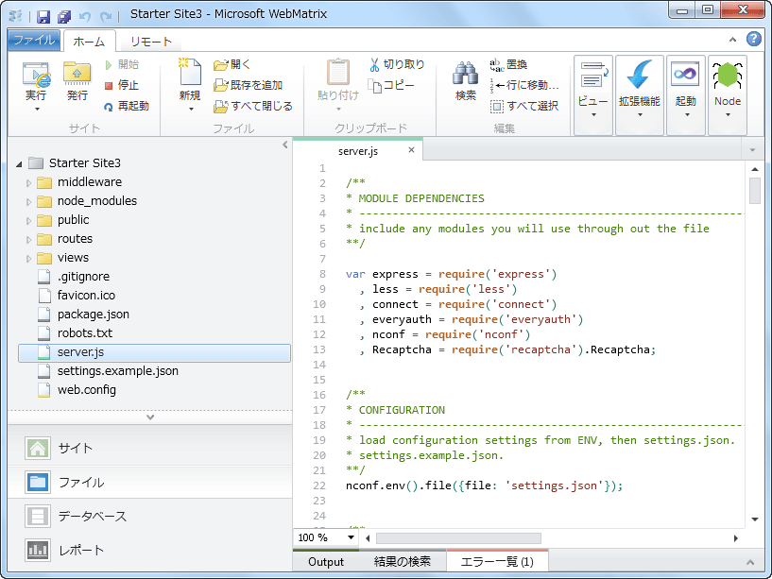The width and height of the screenshot is (772, 579).
Task: Create a new file with 新規 icon
Action: click(x=190, y=73)
